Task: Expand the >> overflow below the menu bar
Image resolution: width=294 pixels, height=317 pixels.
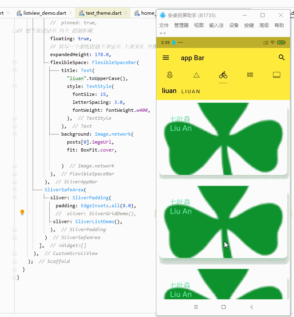Action: coord(163,33)
